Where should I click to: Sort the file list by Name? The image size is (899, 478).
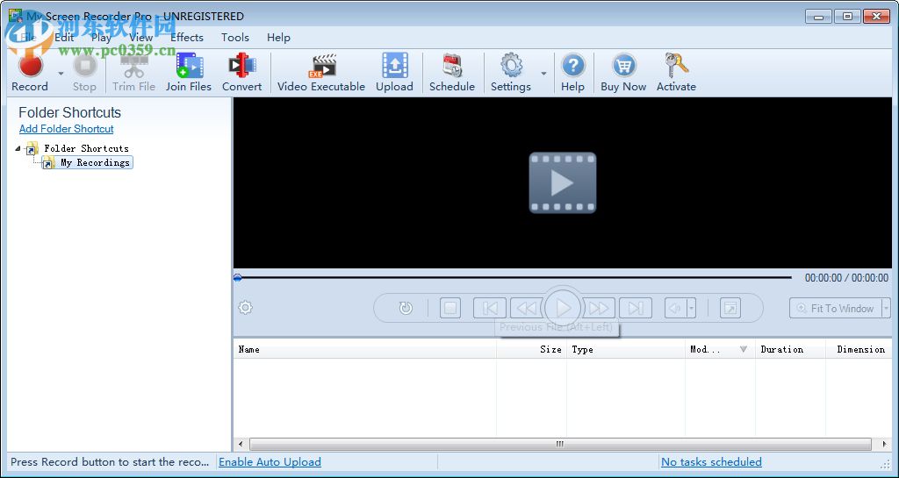point(364,349)
